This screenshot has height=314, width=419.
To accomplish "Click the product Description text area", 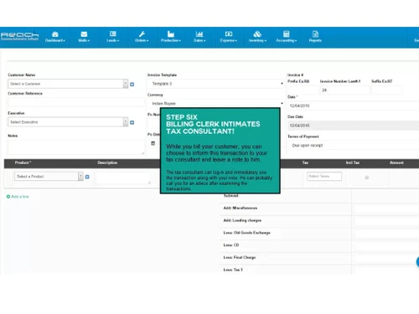I will tap(123, 178).
